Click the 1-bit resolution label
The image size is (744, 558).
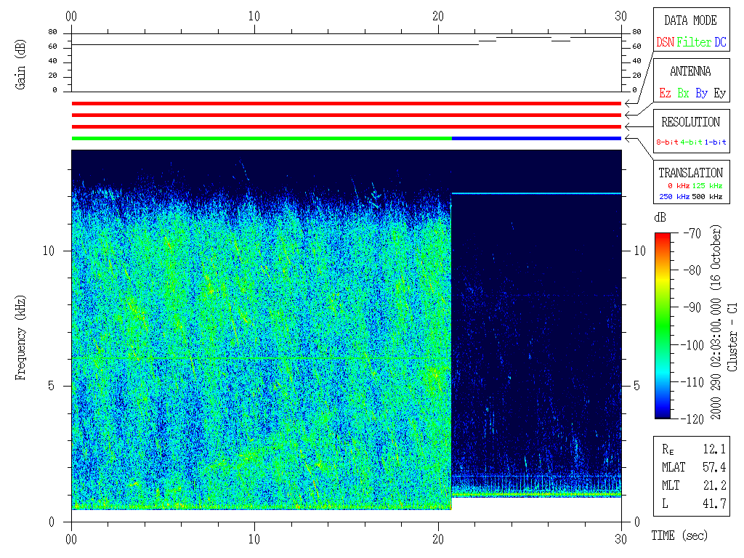pos(715,142)
